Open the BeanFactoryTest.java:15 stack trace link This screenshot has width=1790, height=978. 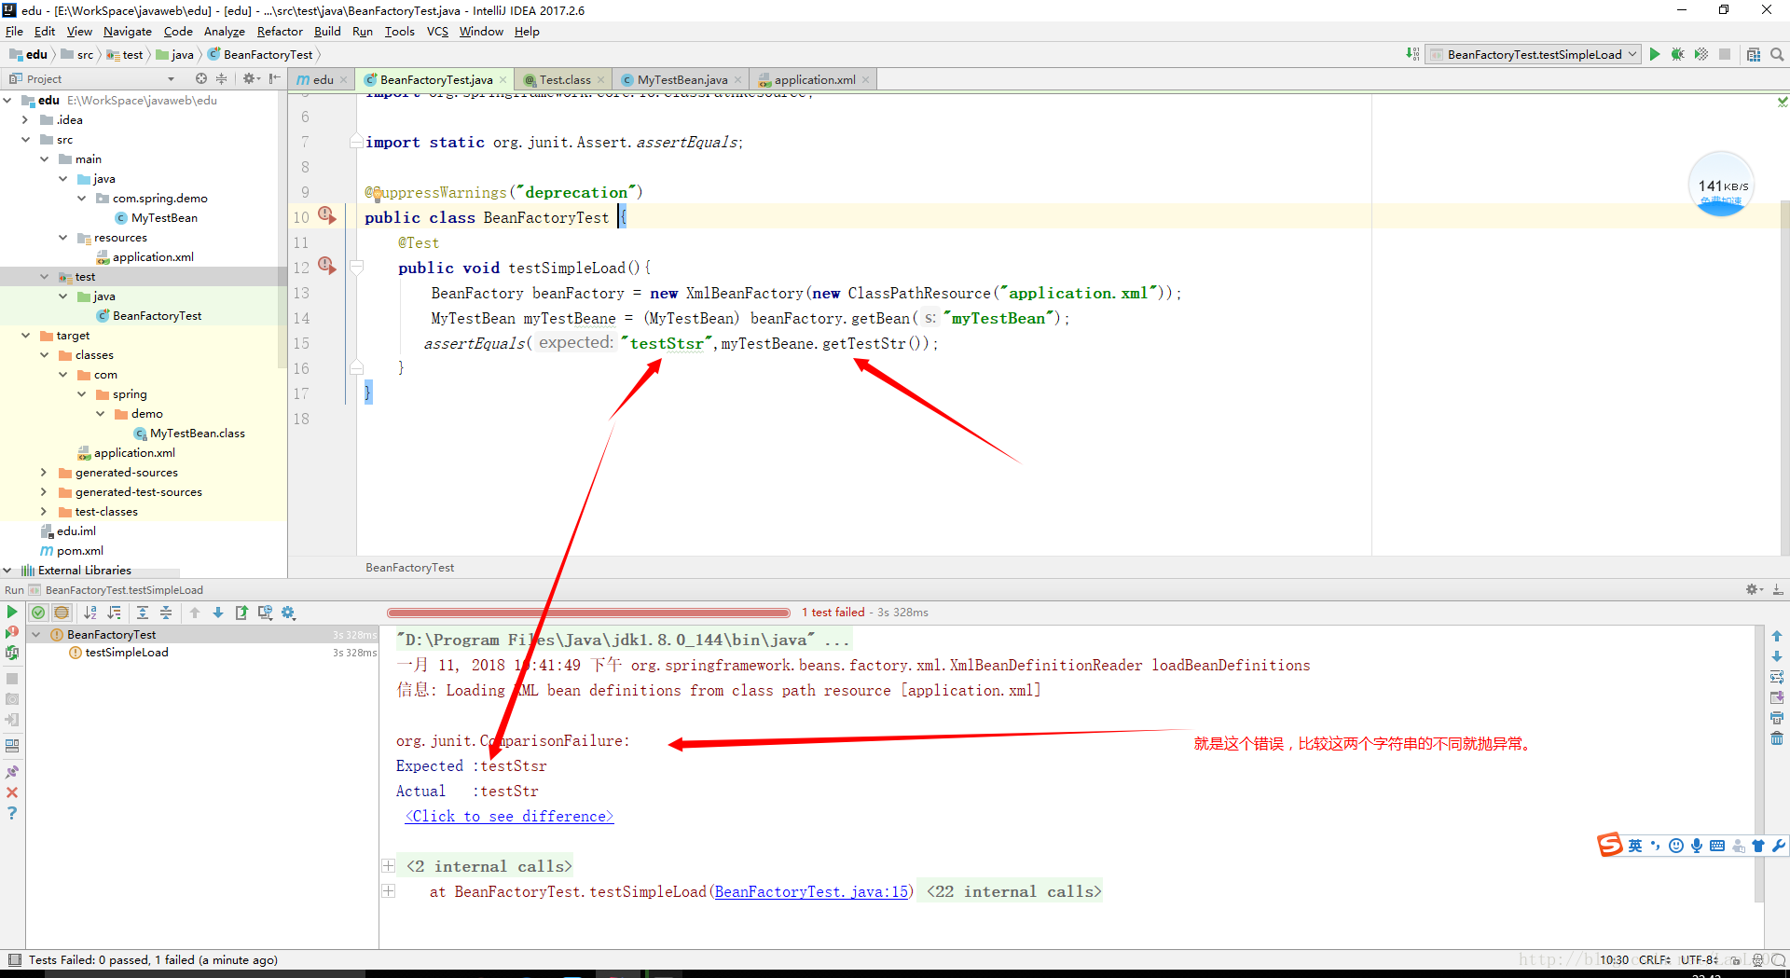click(x=811, y=892)
